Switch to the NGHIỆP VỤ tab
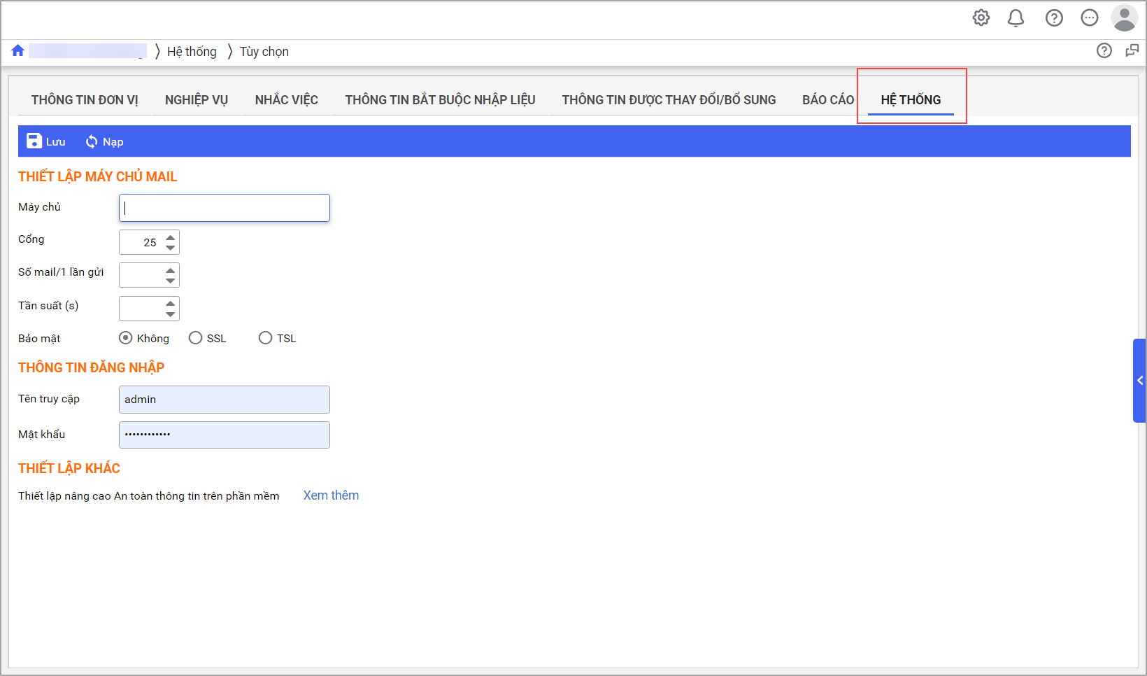The height and width of the screenshot is (676, 1147). click(197, 100)
